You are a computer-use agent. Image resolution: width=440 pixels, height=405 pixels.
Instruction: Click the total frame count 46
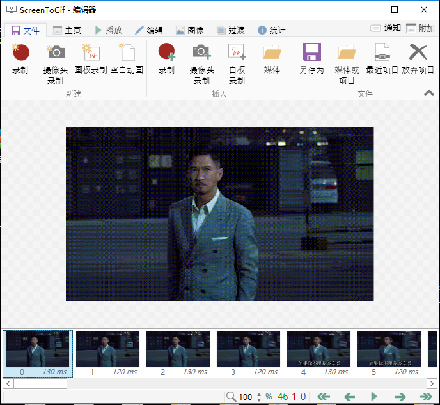click(283, 397)
